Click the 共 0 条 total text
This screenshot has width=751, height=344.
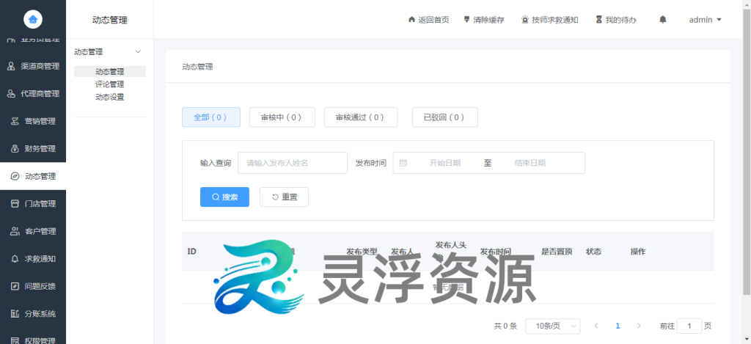point(505,326)
